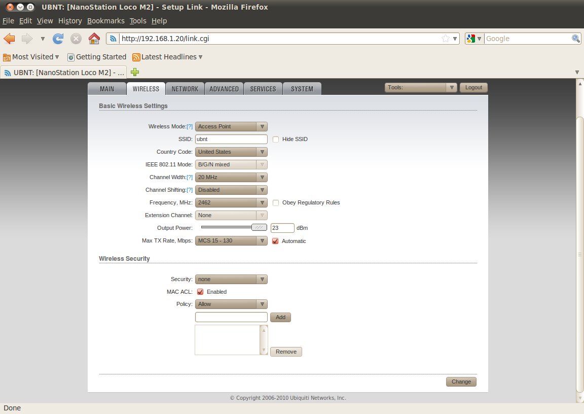Image resolution: width=584 pixels, height=414 pixels.
Task: Open a new tab with plus icon
Action: point(135,72)
